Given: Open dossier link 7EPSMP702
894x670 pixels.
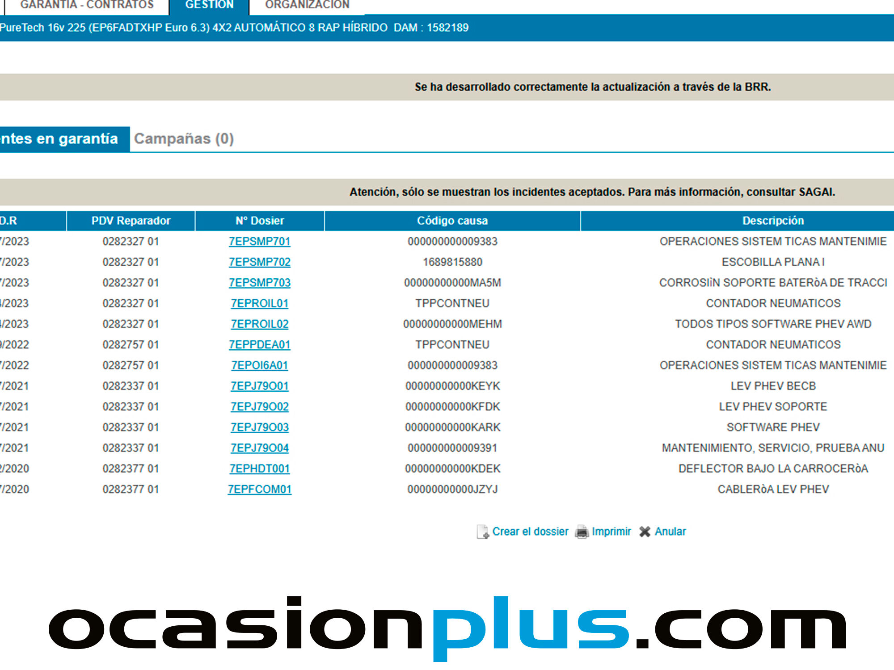Looking at the screenshot, I should (259, 262).
